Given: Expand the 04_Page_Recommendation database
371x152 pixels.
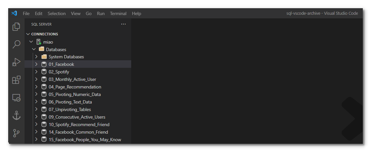Looking at the screenshot, I should pyautogui.click(x=36, y=87).
